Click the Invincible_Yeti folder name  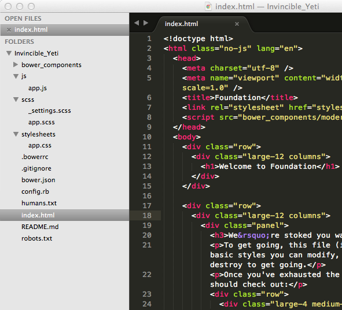coord(36,53)
